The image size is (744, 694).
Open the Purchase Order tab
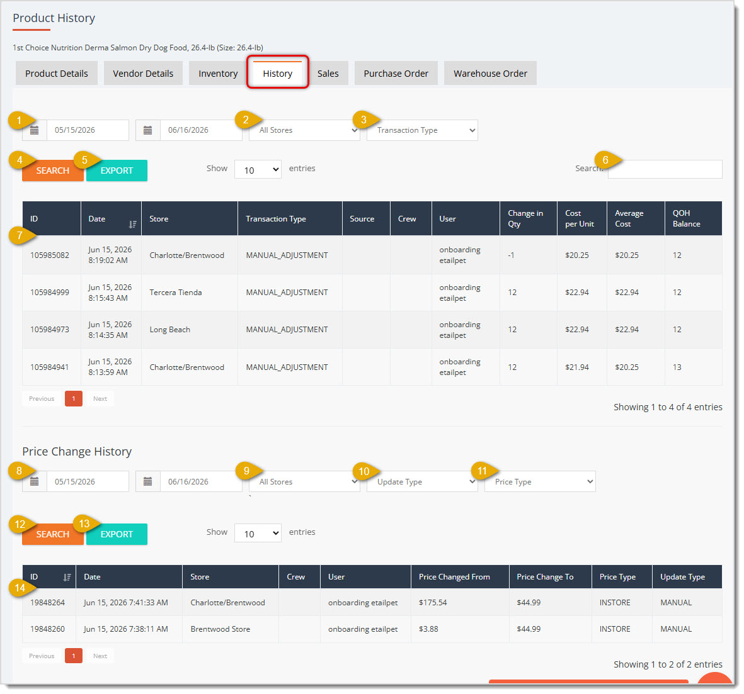point(396,74)
